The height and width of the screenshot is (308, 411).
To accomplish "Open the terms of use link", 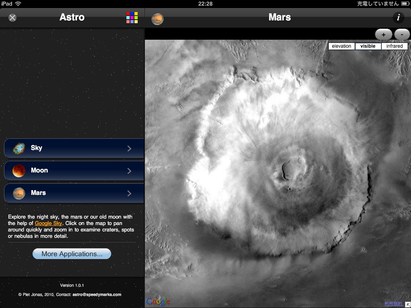I will 393,304.
